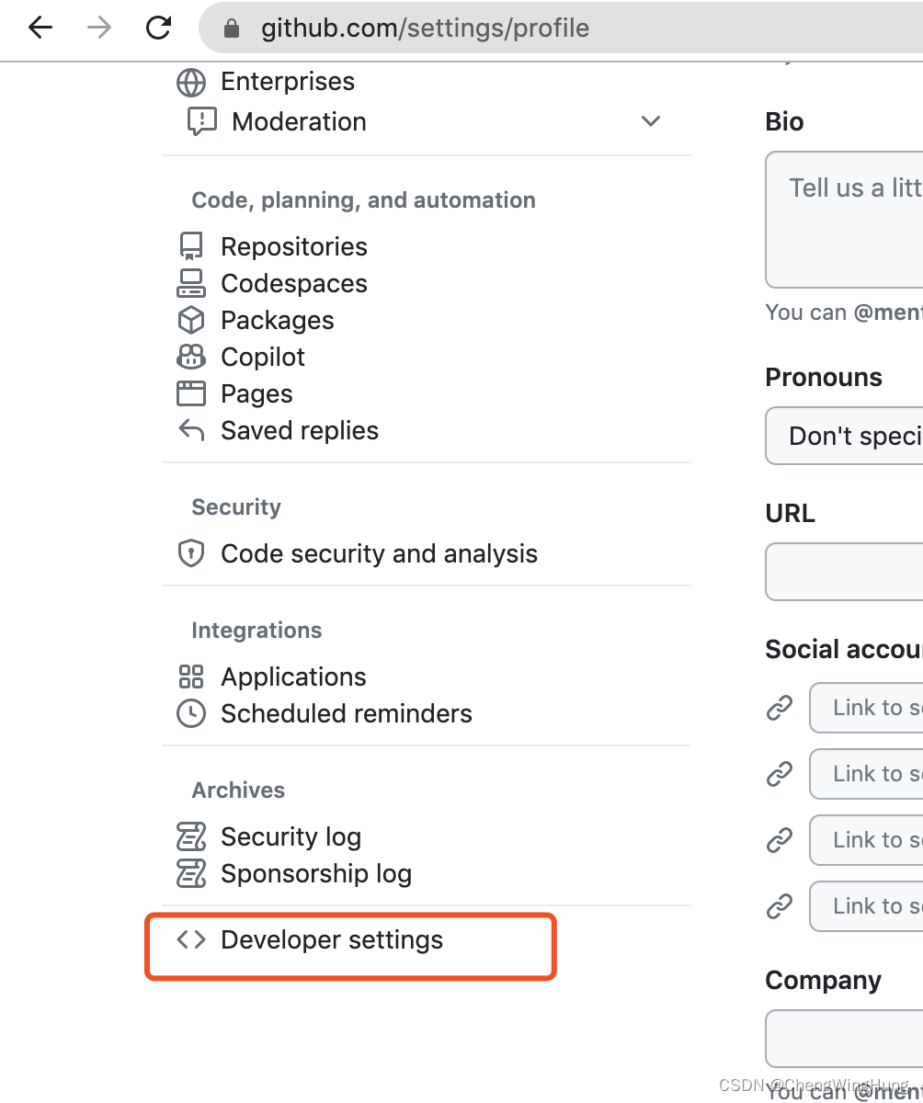Click the Moderation report icon

pos(202,121)
